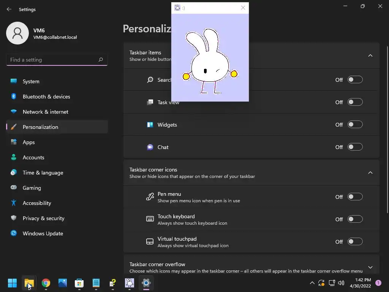This screenshot has height=292, width=389.
Task: Select Personalization in the sidebar
Action: (x=57, y=127)
